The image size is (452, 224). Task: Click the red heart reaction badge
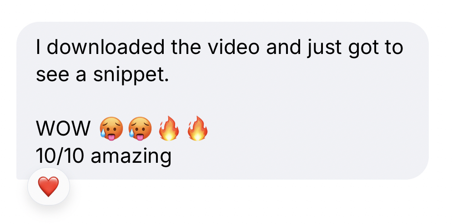point(48,186)
